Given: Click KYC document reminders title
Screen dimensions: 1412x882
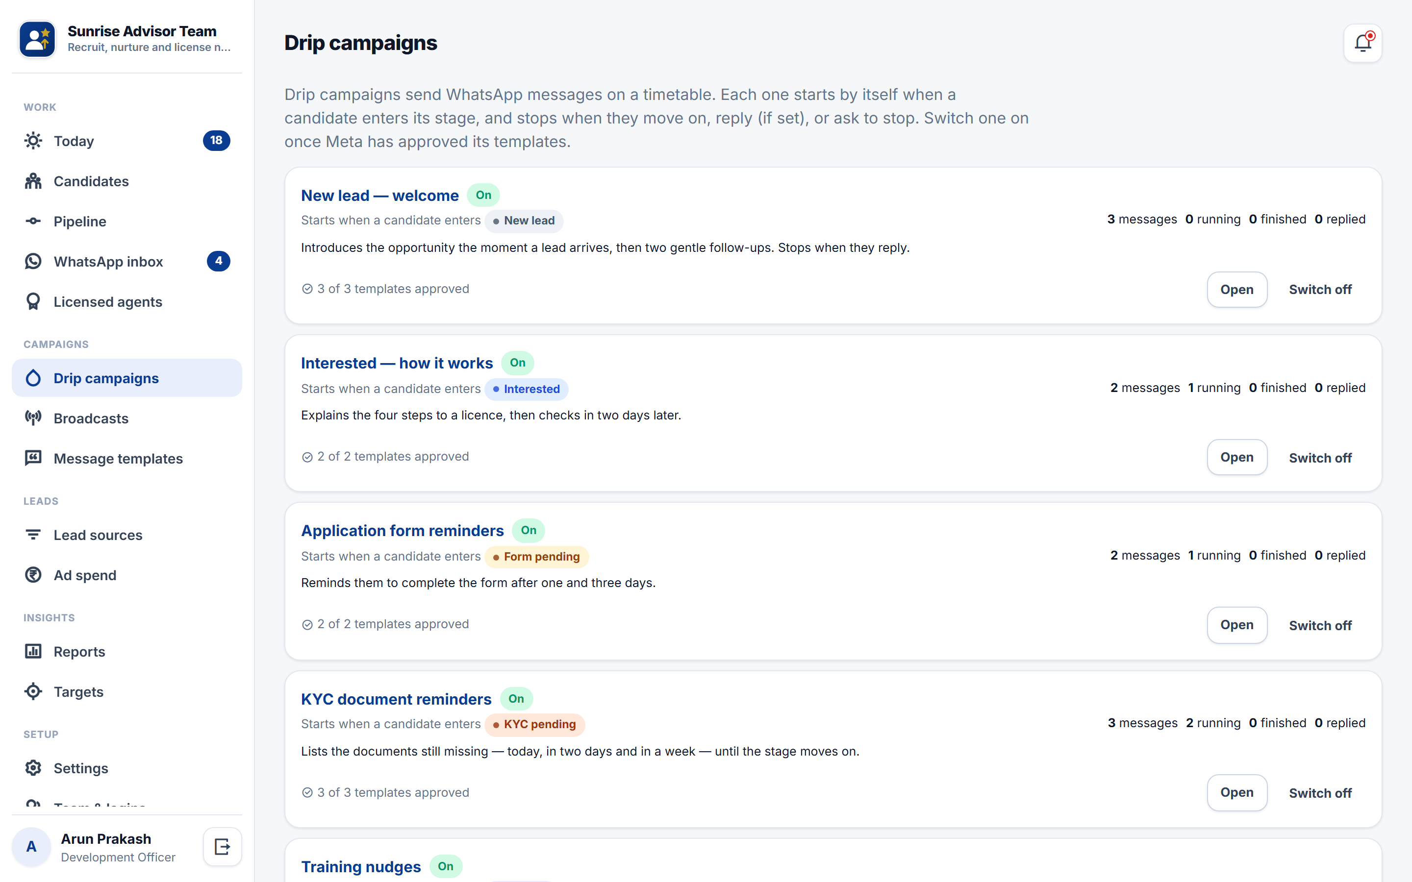Looking at the screenshot, I should [x=396, y=699].
